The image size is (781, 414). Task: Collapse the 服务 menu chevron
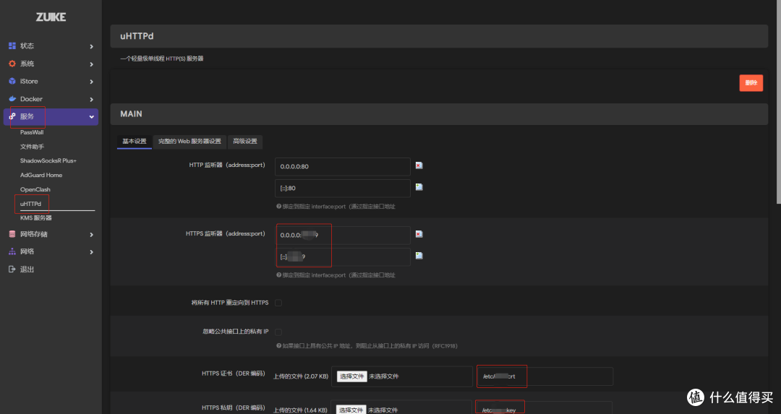(x=91, y=117)
